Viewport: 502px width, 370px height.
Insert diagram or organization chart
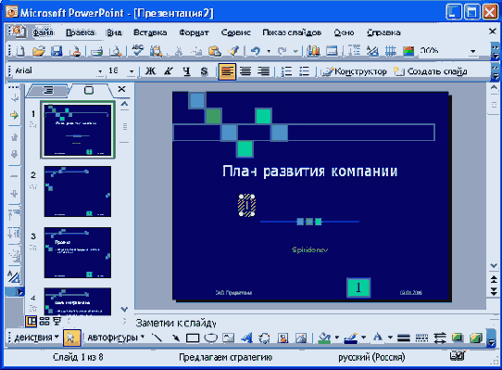[264, 338]
